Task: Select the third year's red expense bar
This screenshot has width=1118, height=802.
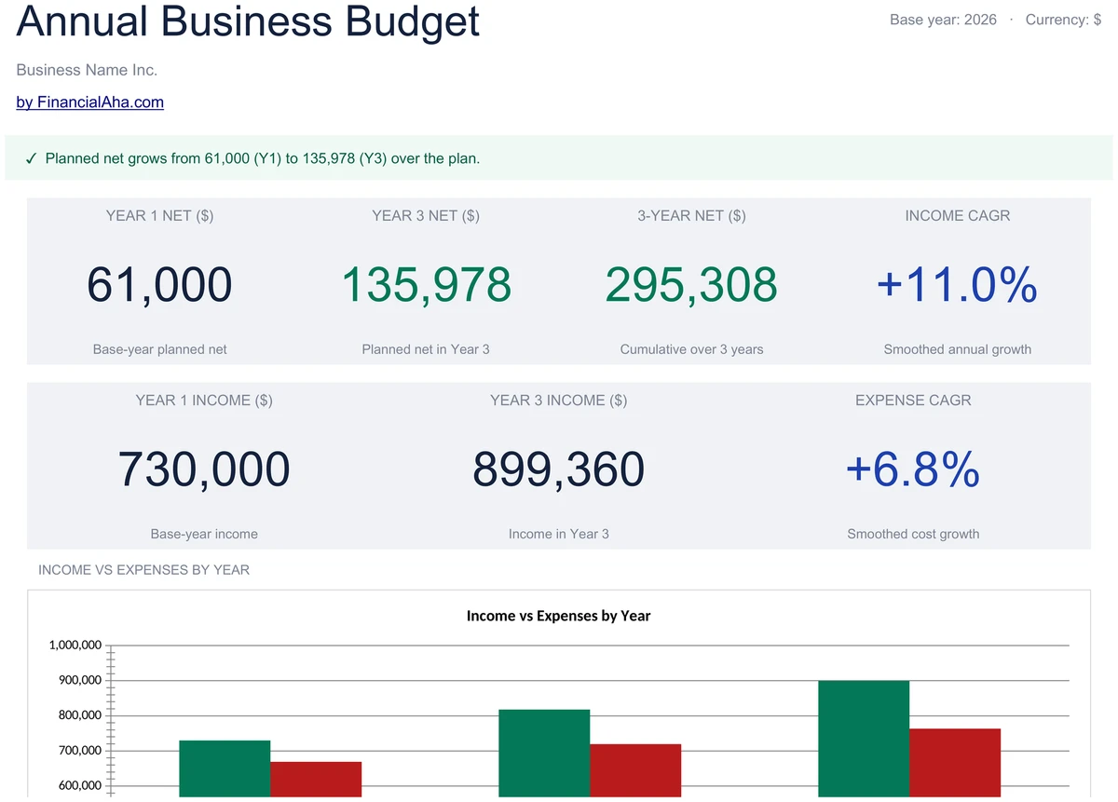Action: (x=955, y=763)
